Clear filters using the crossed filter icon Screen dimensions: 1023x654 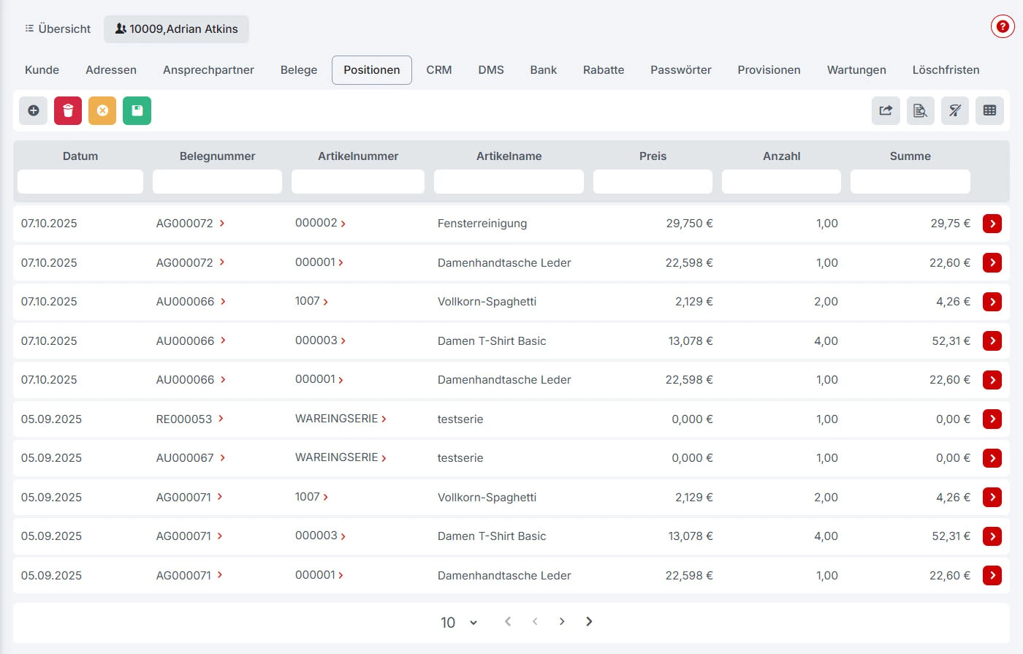point(954,110)
